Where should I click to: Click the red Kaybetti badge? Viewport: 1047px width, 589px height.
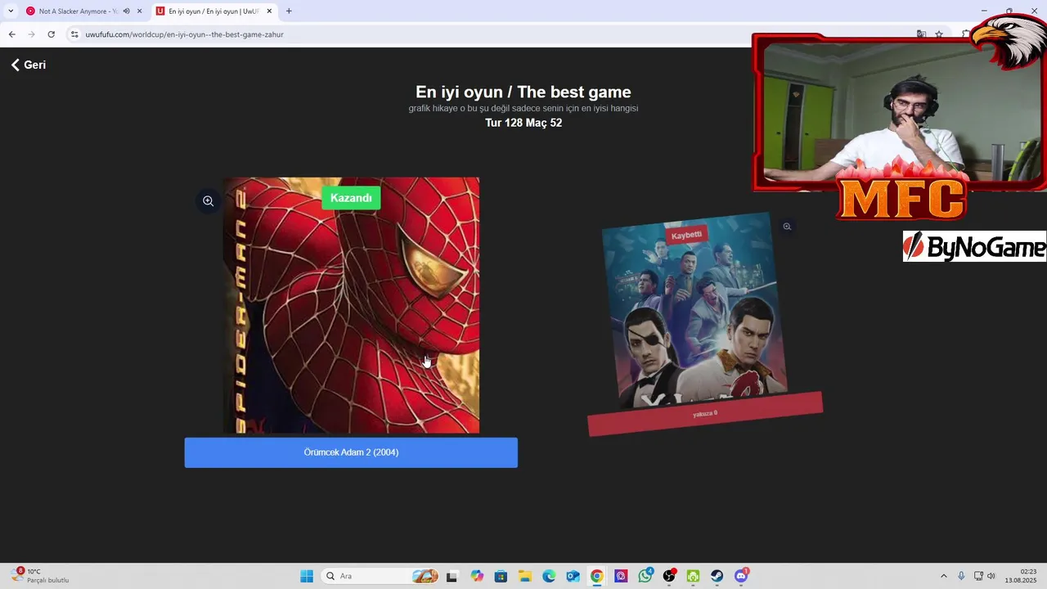(686, 235)
